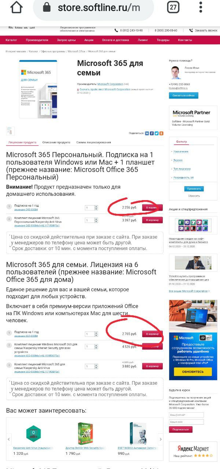This screenshot has width=220, height=469.
Task: Click the download price list icon link
Action: tap(78, 89)
